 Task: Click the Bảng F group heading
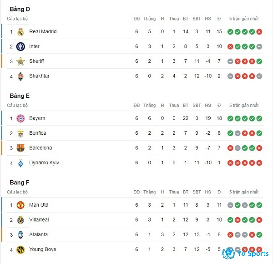click(x=20, y=183)
